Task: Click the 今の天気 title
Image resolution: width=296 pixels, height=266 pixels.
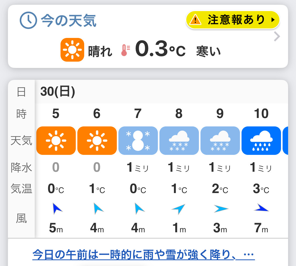Action: click(69, 20)
